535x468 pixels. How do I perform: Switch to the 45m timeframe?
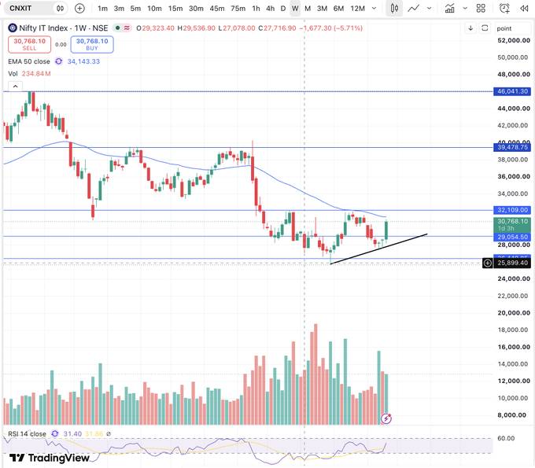click(x=217, y=8)
